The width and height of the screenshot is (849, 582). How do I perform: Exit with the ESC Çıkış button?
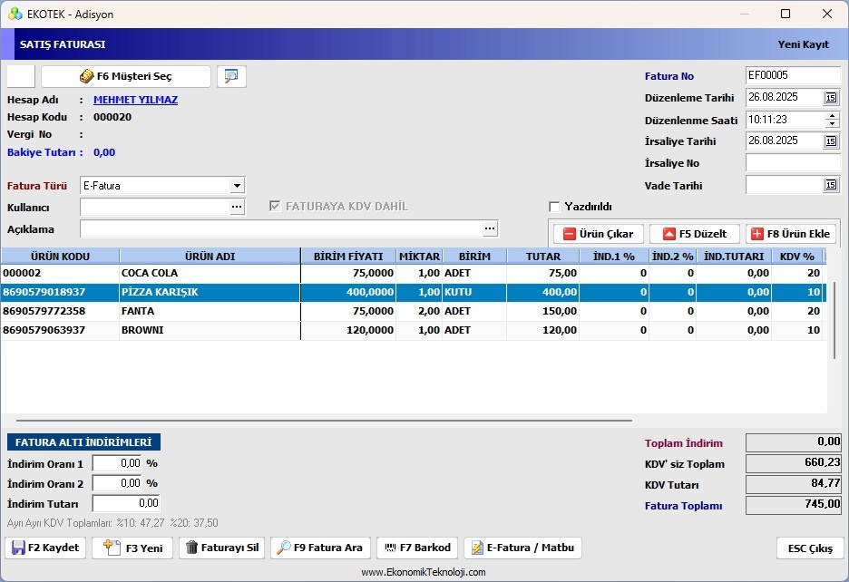[x=810, y=548]
